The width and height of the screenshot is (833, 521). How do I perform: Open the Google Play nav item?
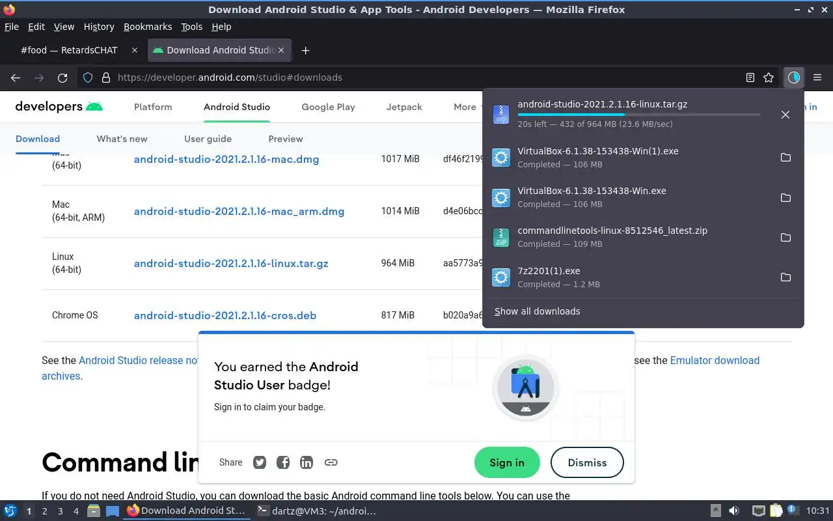pyautogui.click(x=328, y=107)
